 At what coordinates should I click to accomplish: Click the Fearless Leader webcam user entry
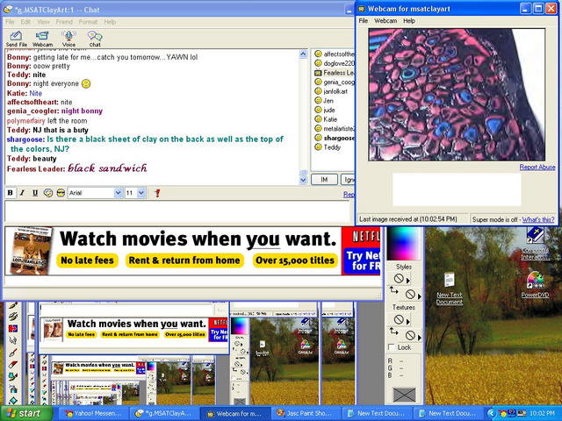[334, 73]
